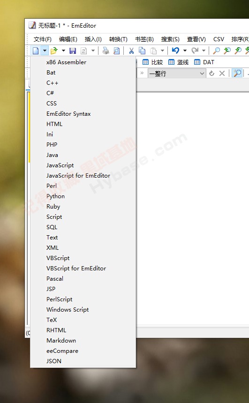The image size is (249, 403).
Task: Click the Undo arrow icon
Action: [175, 51]
